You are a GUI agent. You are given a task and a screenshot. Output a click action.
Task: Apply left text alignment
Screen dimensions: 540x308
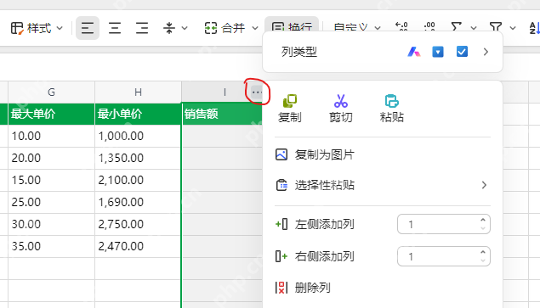[x=88, y=28]
